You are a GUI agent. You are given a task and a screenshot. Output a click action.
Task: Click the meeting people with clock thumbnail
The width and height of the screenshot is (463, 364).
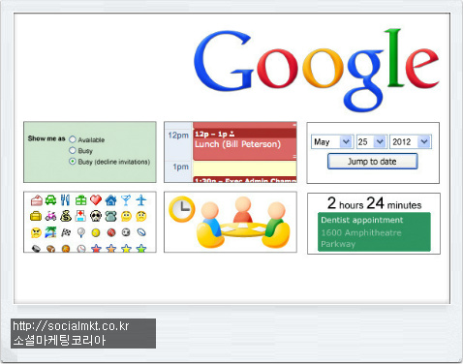point(231,222)
